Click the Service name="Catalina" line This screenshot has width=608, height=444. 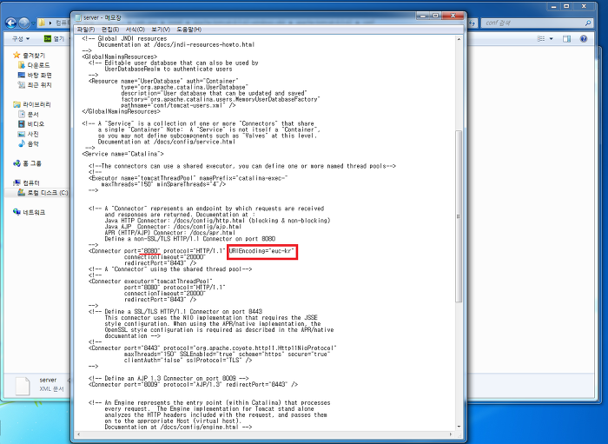[123, 154]
